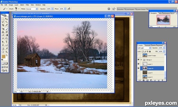Create a new layer icon
The image size is (178, 107).
pyautogui.click(x=159, y=80)
